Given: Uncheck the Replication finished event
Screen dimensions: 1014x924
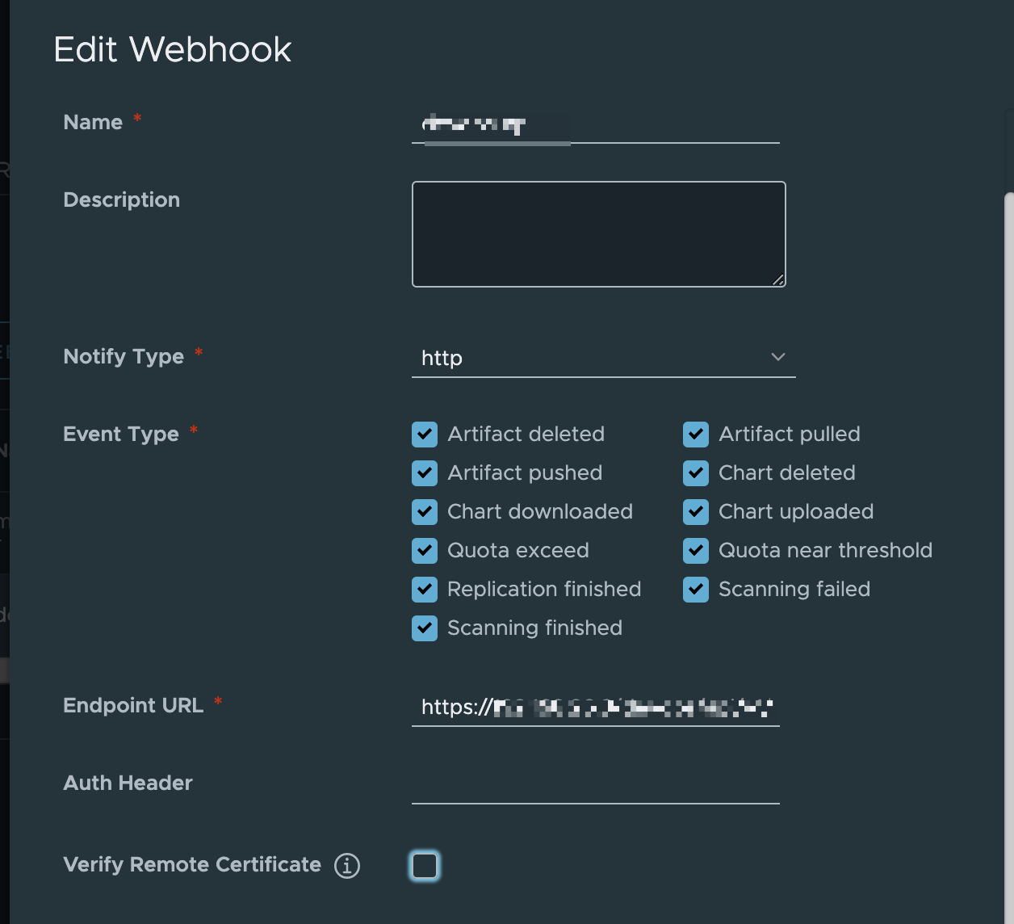Looking at the screenshot, I should tap(425, 589).
